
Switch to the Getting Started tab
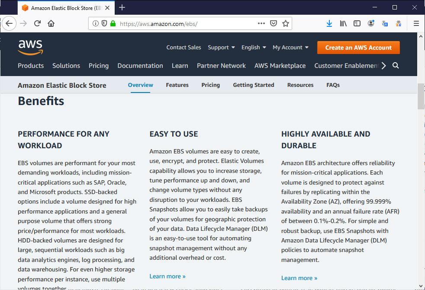[254, 85]
